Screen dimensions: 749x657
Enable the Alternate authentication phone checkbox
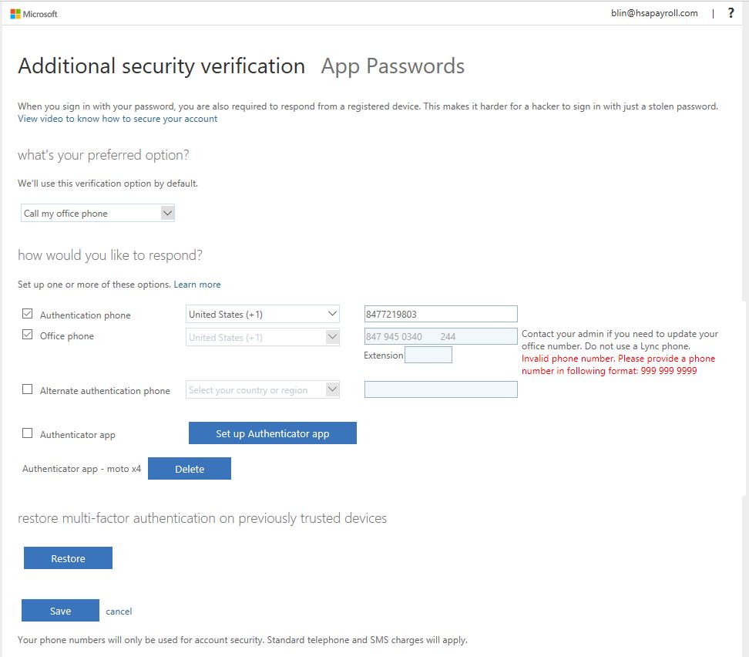click(27, 389)
